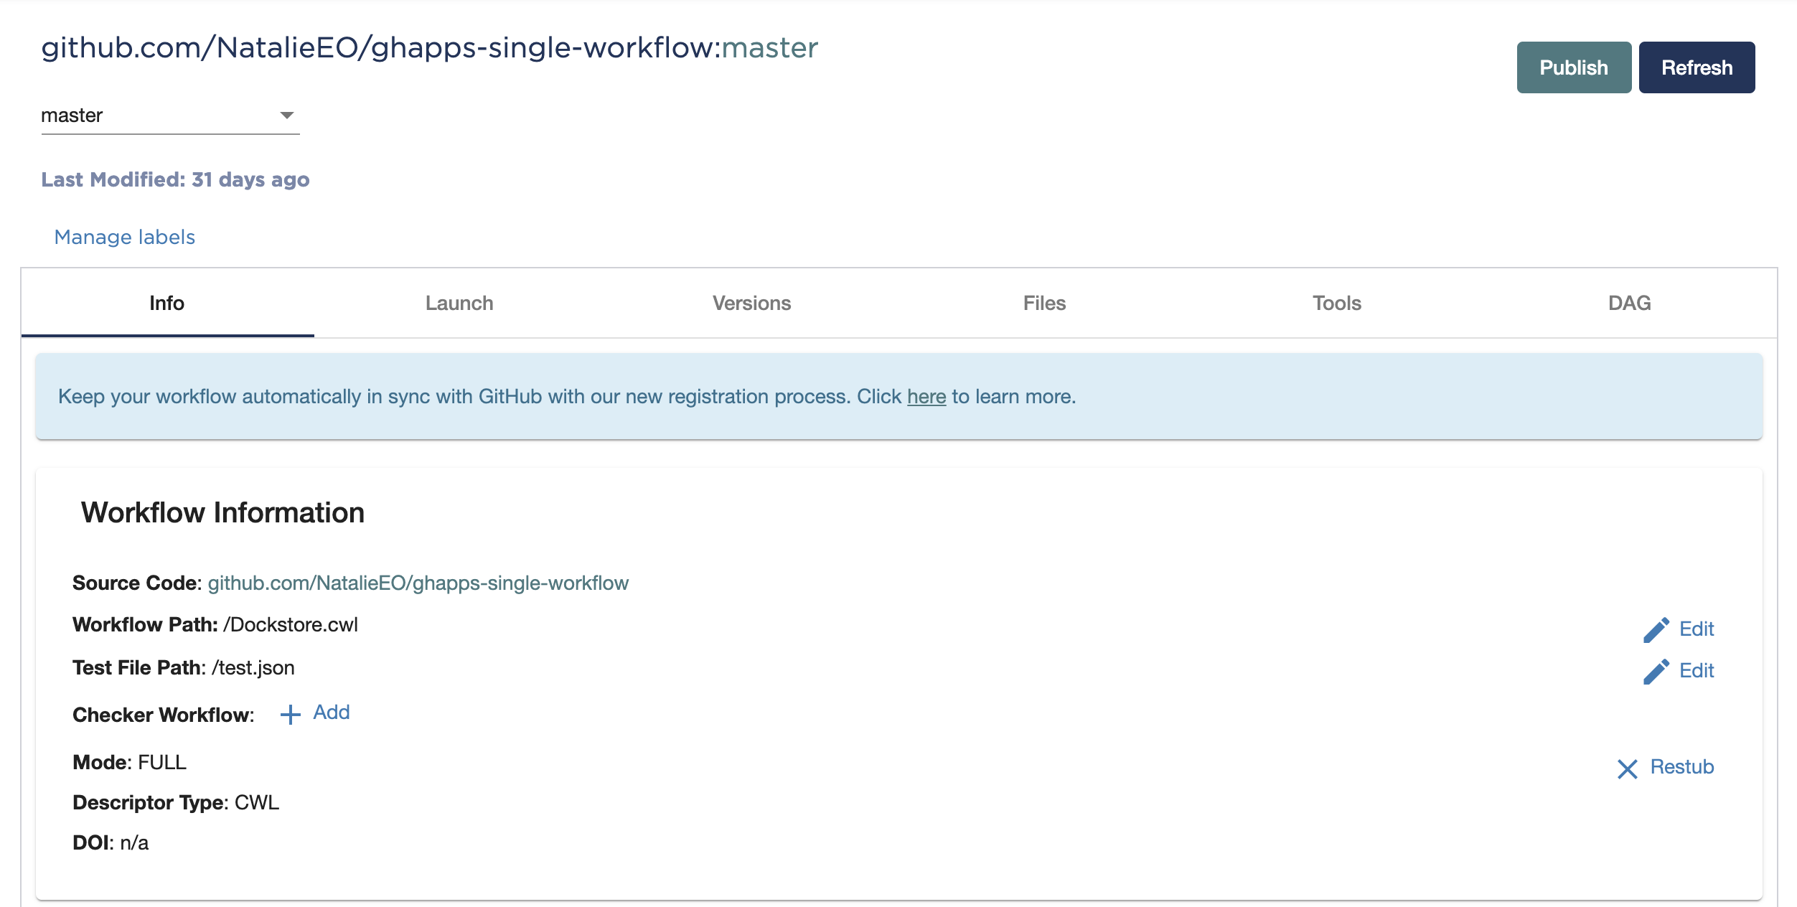This screenshot has width=1797, height=907.
Task: Open the ghapps-single-workflow source code link
Action: click(x=418, y=583)
